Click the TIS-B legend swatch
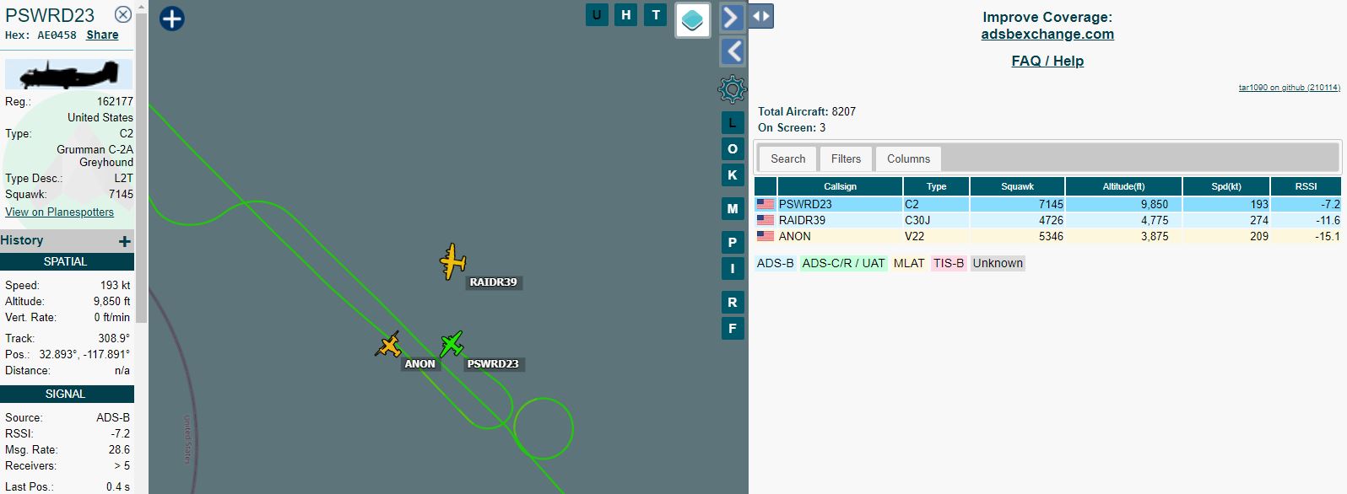1347x494 pixels. point(949,263)
